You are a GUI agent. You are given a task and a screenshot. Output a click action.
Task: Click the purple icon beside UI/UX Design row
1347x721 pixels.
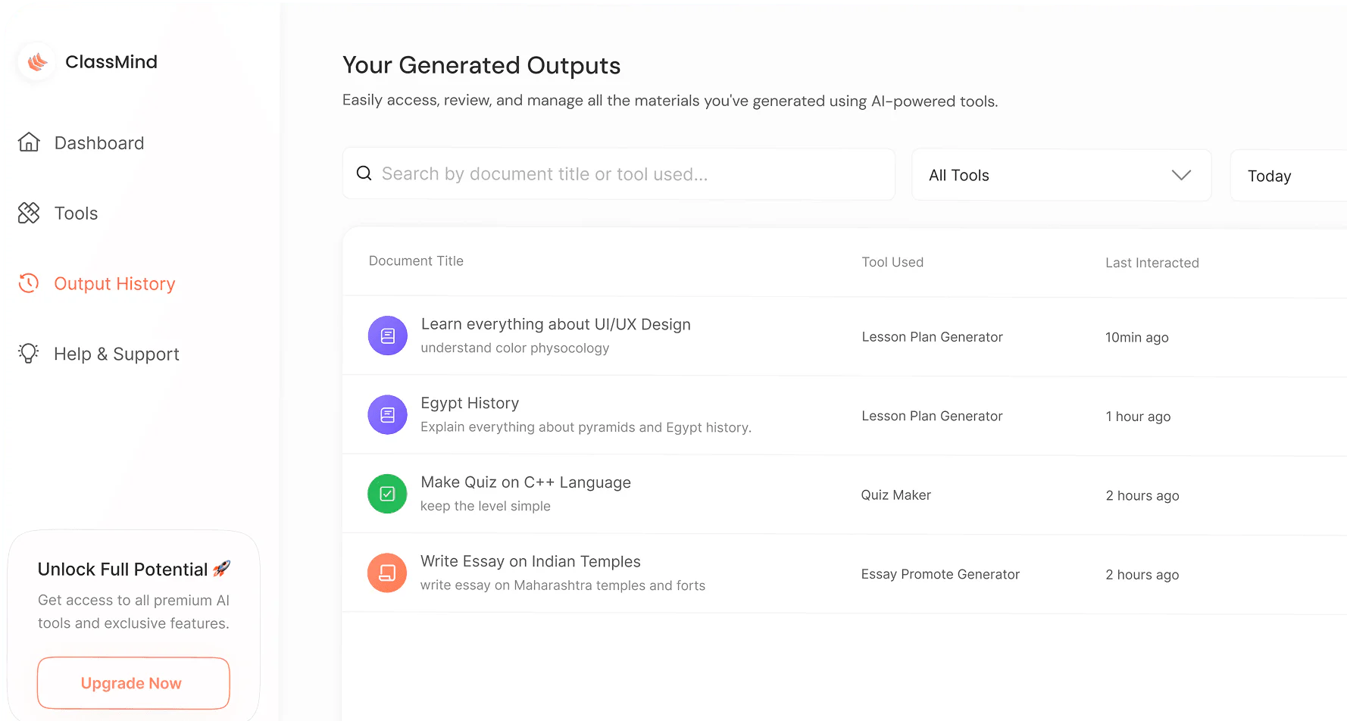click(x=388, y=336)
